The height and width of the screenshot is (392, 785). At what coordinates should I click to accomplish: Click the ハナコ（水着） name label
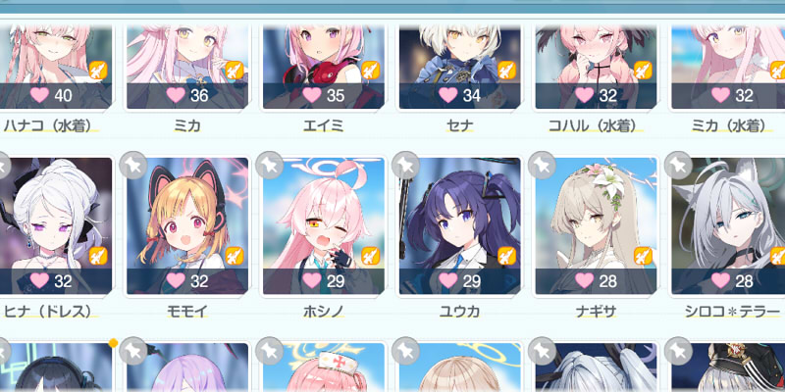pos(51,126)
